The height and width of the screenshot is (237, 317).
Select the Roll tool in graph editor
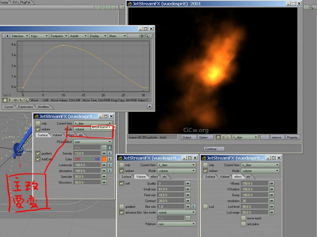(x=21, y=100)
